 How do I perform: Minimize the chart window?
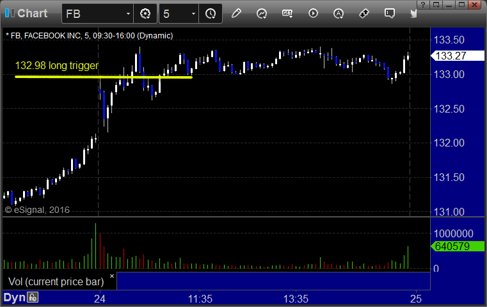click(449, 4)
